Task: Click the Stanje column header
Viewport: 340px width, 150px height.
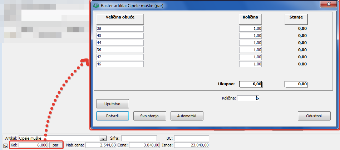Action: [296, 18]
